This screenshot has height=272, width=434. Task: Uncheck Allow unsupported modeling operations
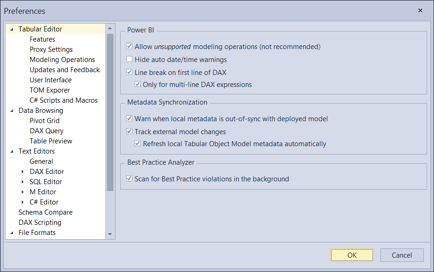coord(129,46)
